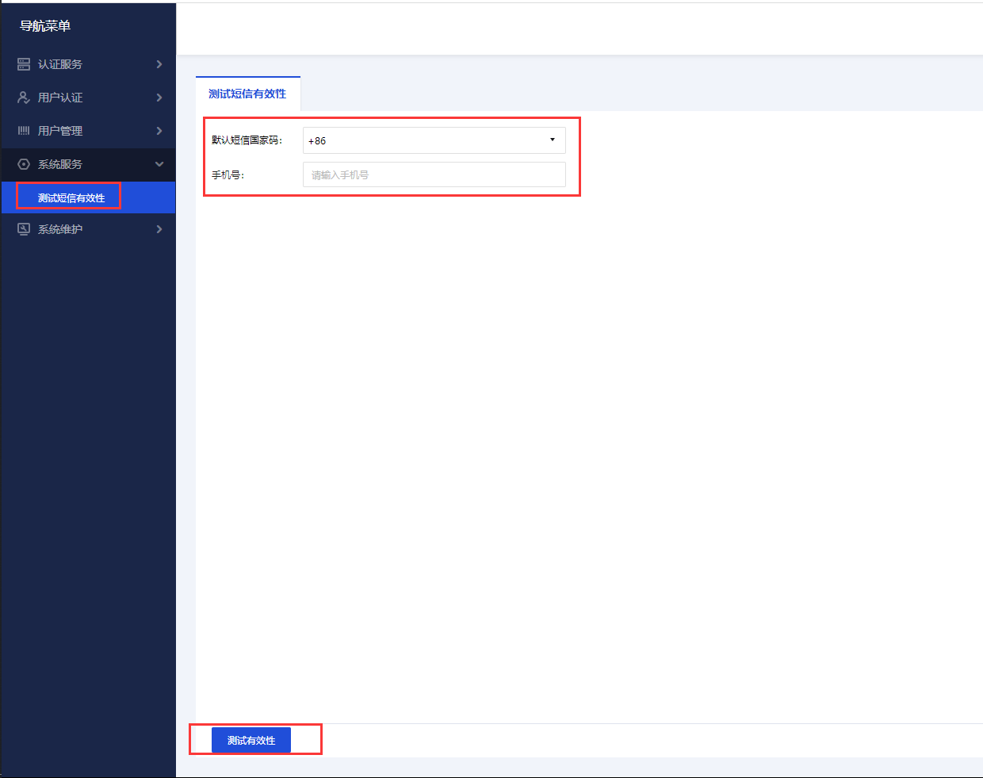Screen dimensions: 983x778
Task: Click the 认证服务 server icon
Action: [x=24, y=64]
